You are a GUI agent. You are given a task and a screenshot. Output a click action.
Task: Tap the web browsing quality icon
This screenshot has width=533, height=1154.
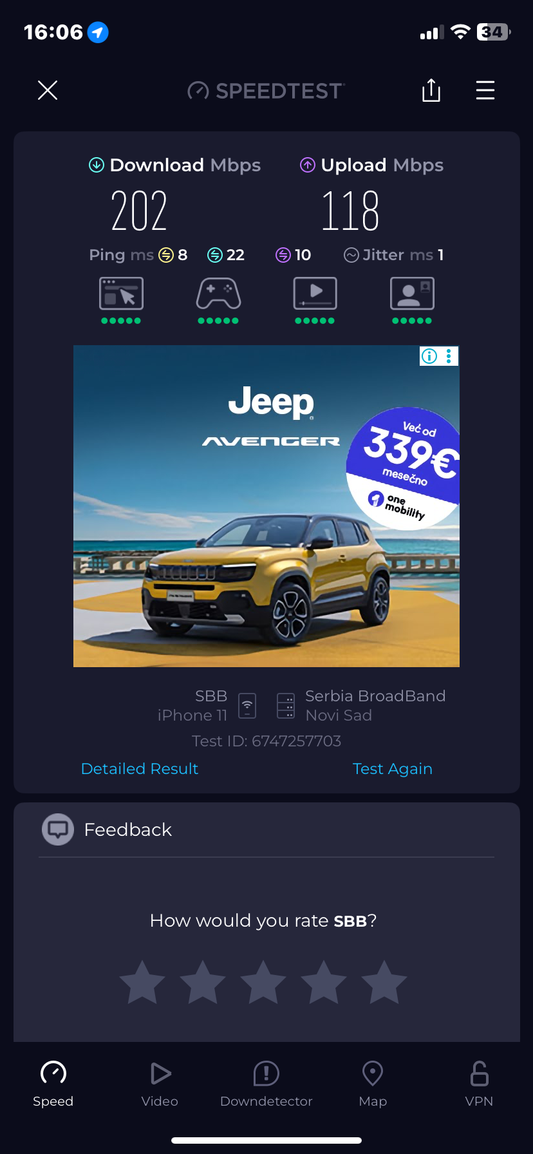(x=121, y=294)
